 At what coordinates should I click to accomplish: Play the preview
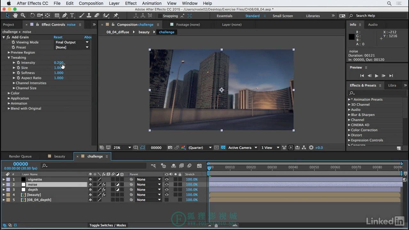[376, 76]
